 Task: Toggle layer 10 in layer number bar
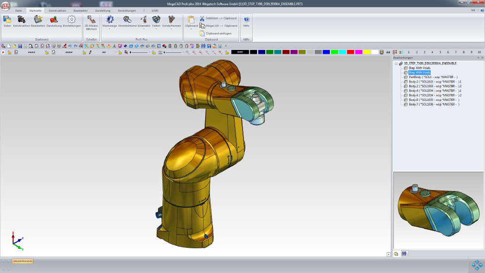click(479, 52)
